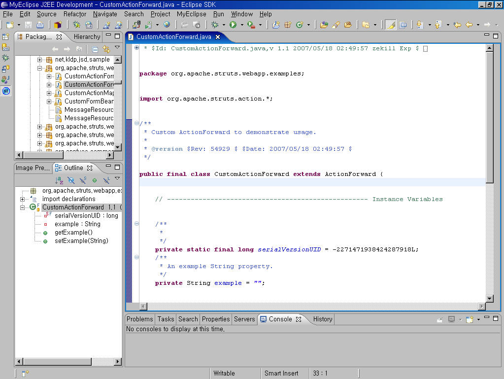The height and width of the screenshot is (379, 504).
Task: Click the Run button in toolbar
Action: [233, 25]
